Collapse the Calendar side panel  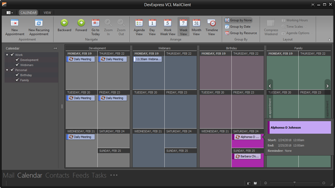click(55, 49)
